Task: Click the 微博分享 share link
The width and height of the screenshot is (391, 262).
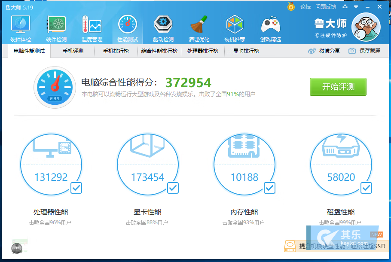Action: [x=324, y=51]
